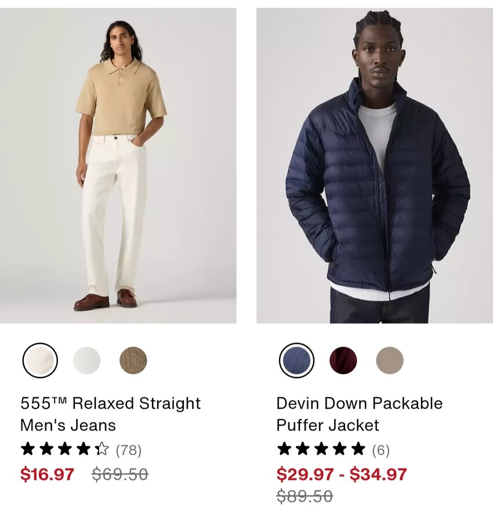Click the half-filled fifth star on jeans rating
The width and height of the screenshot is (493, 522).
click(102, 449)
